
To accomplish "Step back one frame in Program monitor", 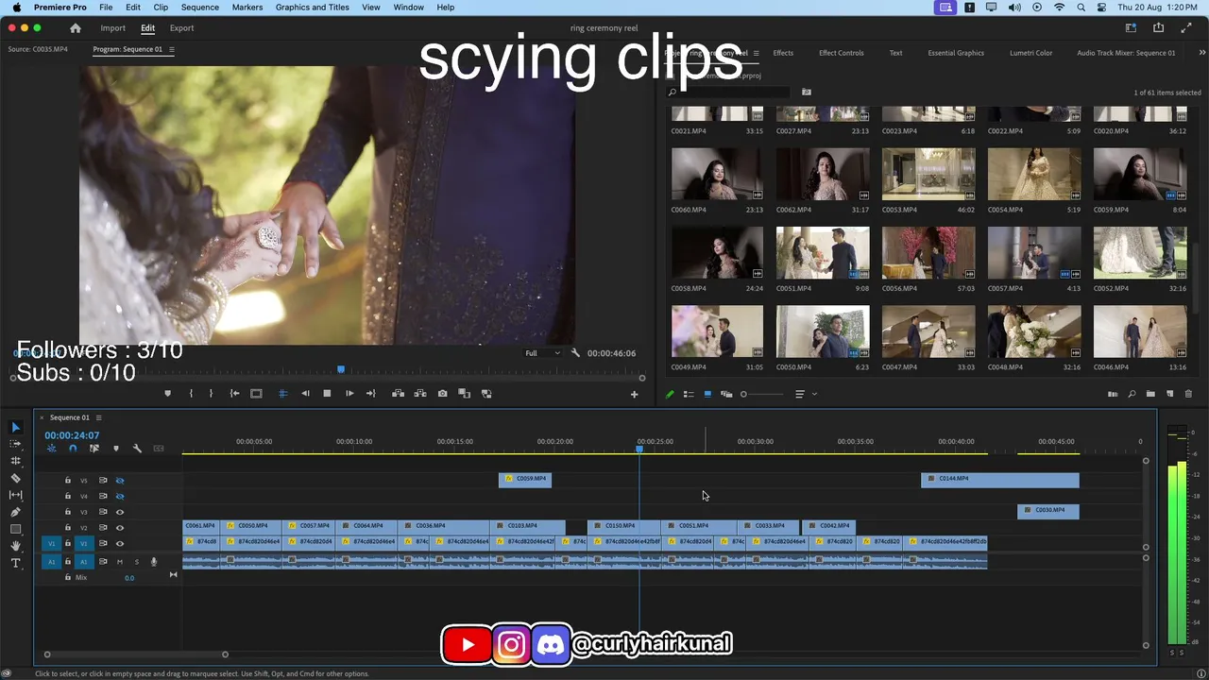I will (305, 394).
